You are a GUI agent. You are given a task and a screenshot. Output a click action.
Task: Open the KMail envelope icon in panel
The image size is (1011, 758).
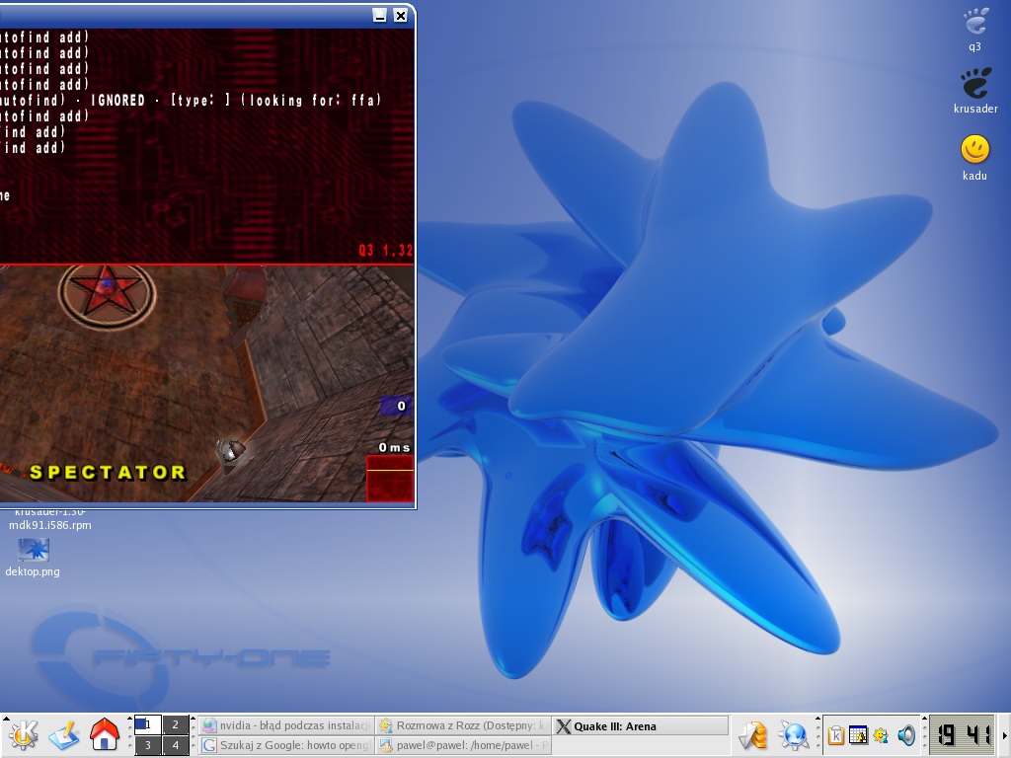point(753,735)
